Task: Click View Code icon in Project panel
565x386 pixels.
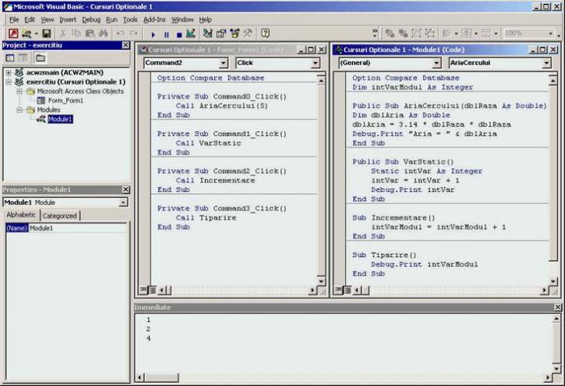Action: 10,57
